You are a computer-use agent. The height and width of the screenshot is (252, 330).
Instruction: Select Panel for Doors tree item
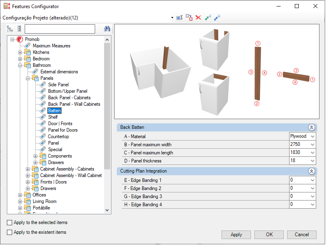pos(63,130)
